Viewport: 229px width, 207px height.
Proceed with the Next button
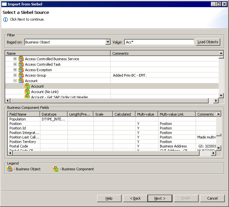pos(160,198)
